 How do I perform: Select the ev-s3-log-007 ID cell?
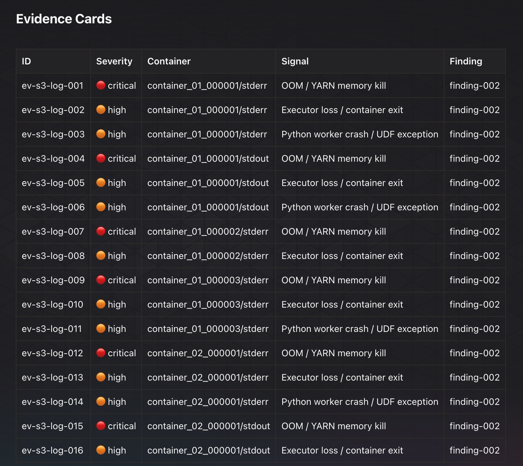(x=53, y=231)
